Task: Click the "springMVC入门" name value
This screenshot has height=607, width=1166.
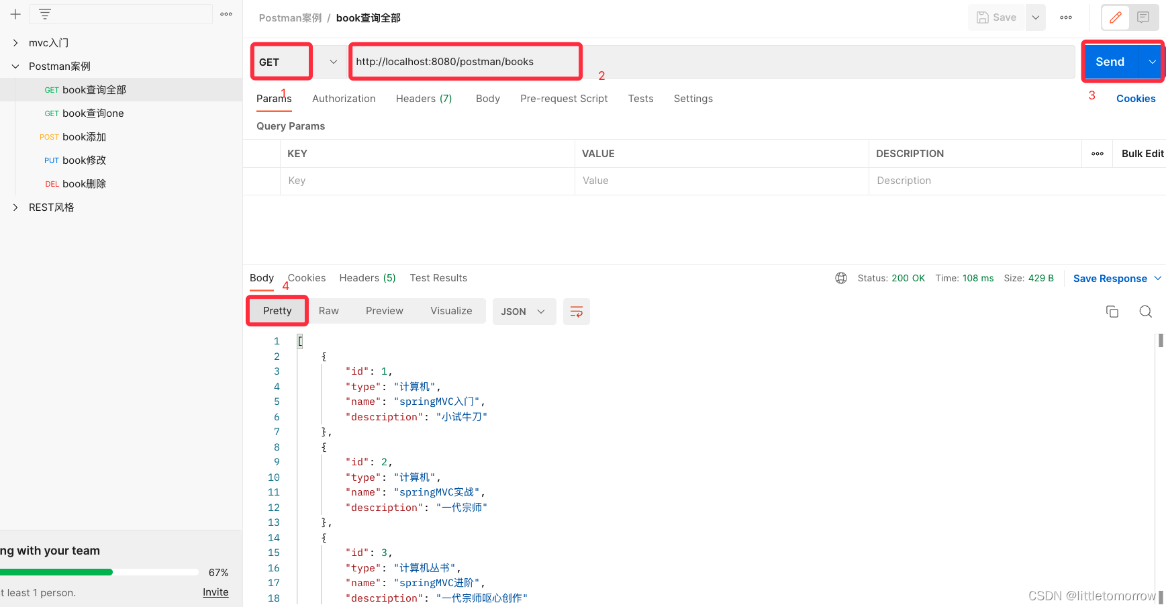Action: tap(436, 402)
